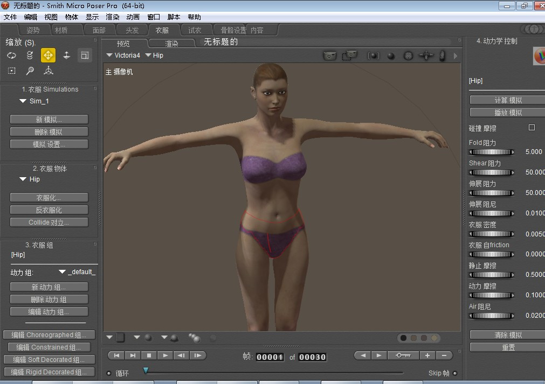Switch to the 材质 room tab

61,30
